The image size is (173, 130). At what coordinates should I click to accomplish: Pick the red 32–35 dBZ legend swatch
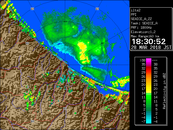(149, 69)
